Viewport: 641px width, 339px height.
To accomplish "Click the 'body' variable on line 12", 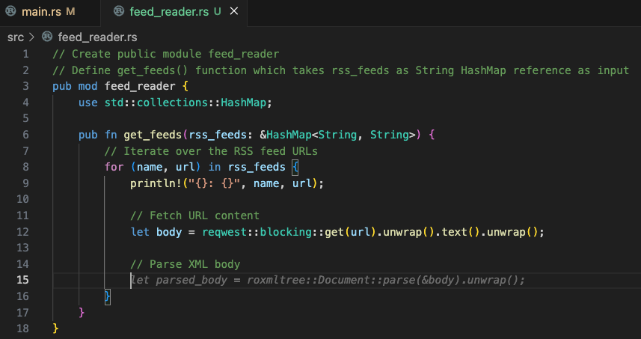I will pos(169,232).
